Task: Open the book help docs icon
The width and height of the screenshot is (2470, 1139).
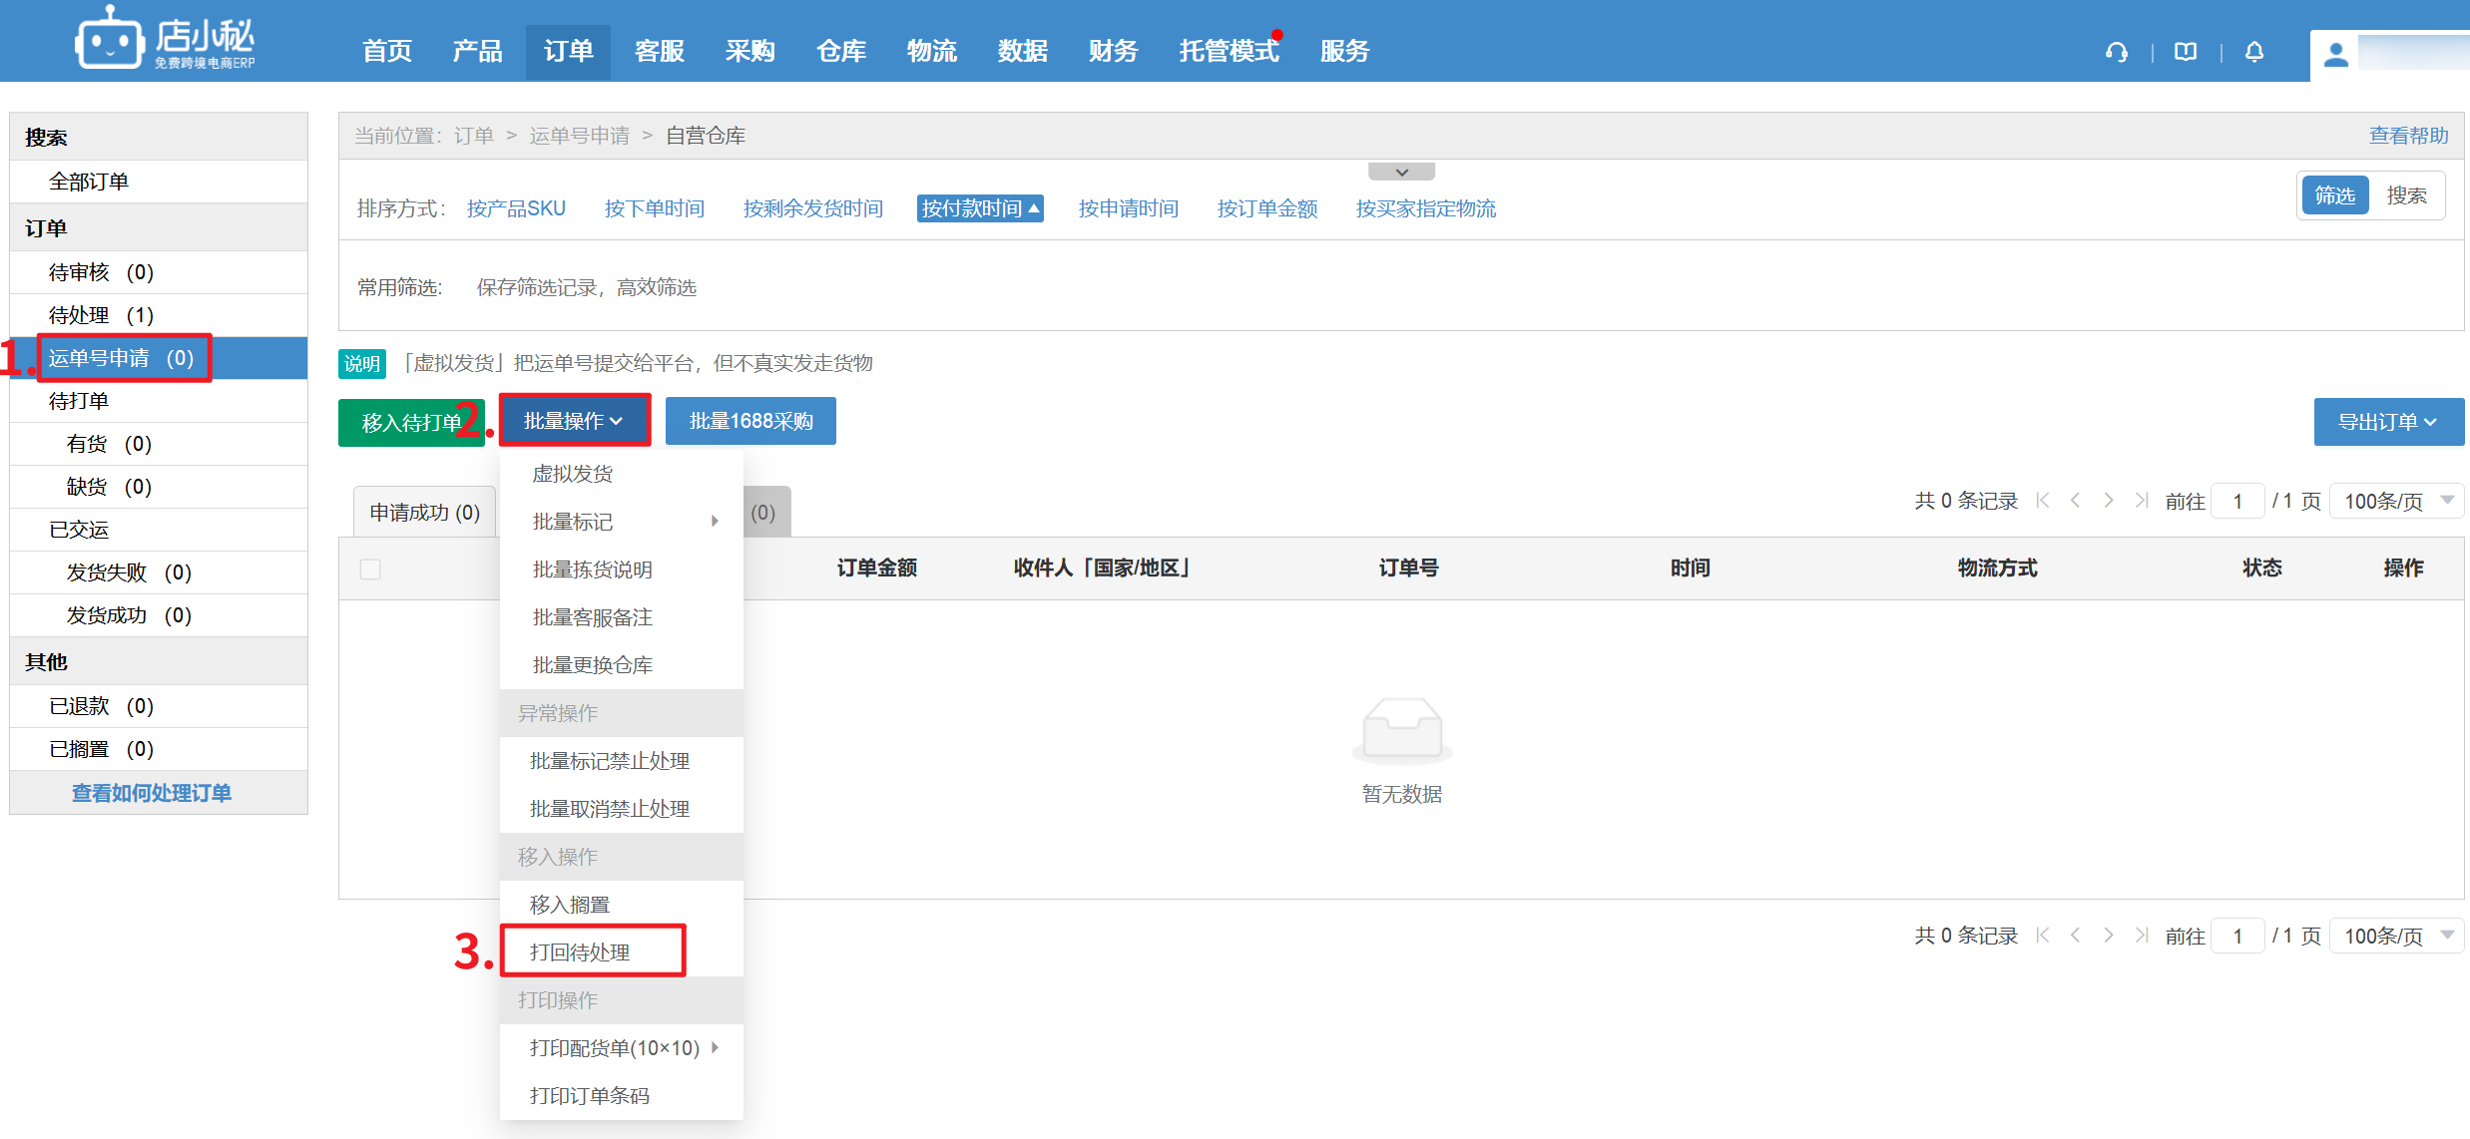Action: click(x=2186, y=52)
